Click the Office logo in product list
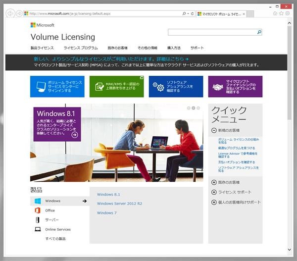Viewport: 297px width, 261px height. 38,210
